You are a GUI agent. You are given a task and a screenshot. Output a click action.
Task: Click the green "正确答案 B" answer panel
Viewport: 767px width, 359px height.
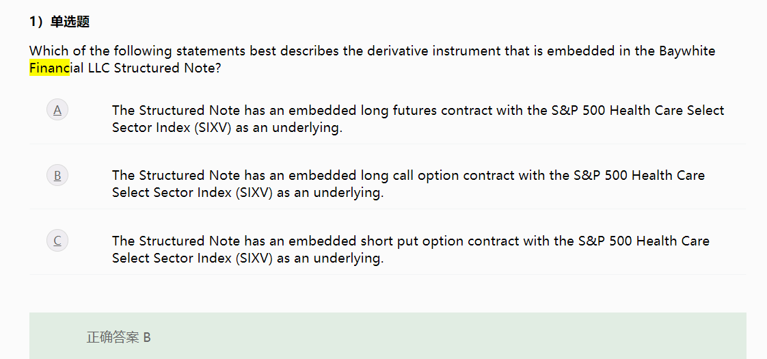[388, 336]
